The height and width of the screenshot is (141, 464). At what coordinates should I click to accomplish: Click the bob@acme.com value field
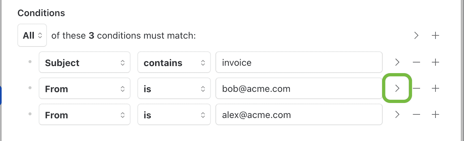point(299,88)
